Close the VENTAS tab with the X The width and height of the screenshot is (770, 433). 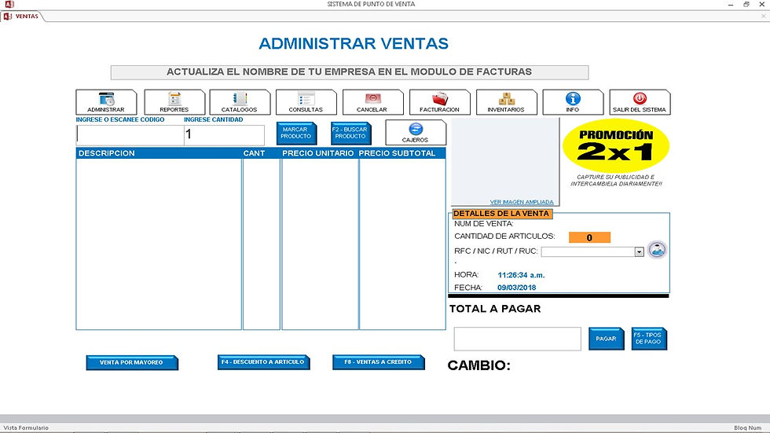click(764, 17)
